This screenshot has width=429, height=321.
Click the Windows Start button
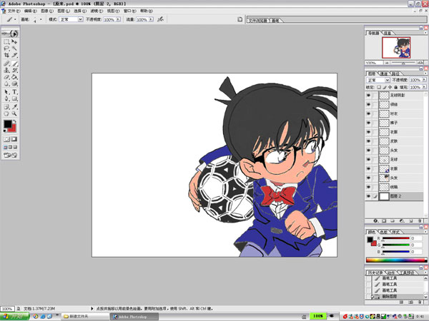click(15, 316)
